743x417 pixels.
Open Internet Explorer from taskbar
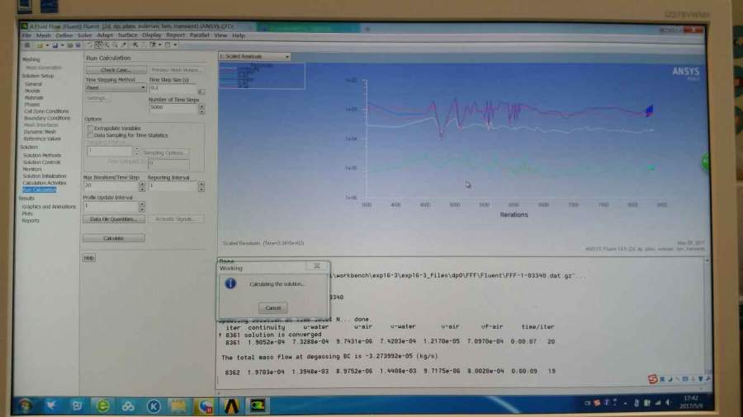102,405
